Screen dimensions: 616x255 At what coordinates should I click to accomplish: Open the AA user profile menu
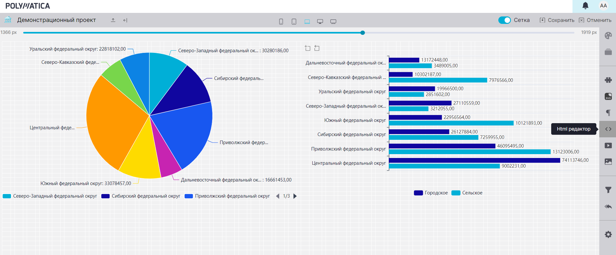pos(603,6)
